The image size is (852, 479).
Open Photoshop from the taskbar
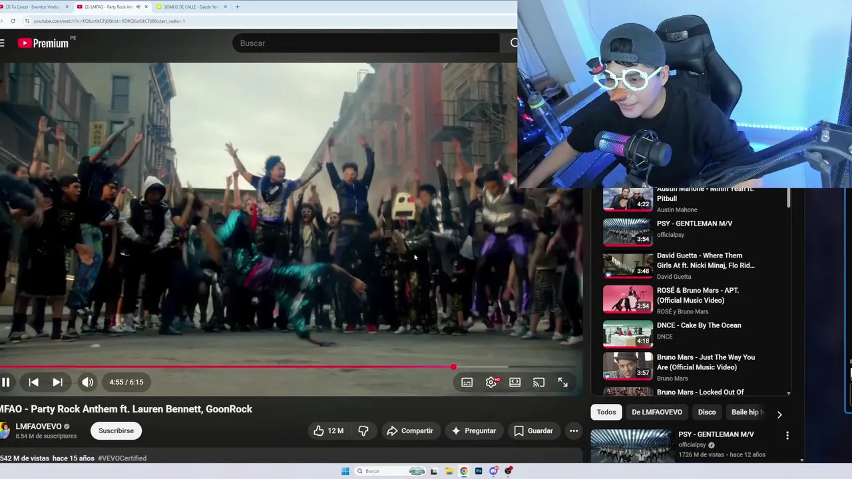pos(479,471)
